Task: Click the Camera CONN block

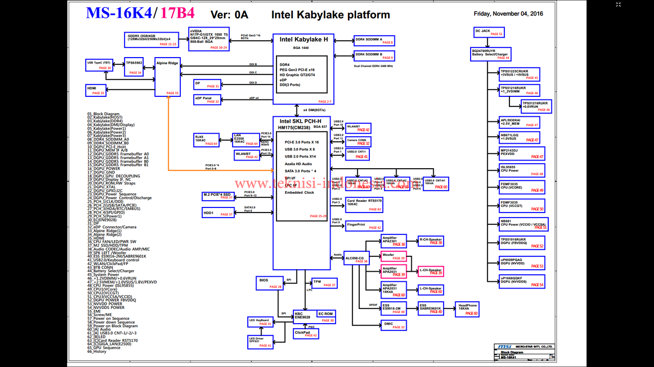Action: pyautogui.click(x=358, y=142)
